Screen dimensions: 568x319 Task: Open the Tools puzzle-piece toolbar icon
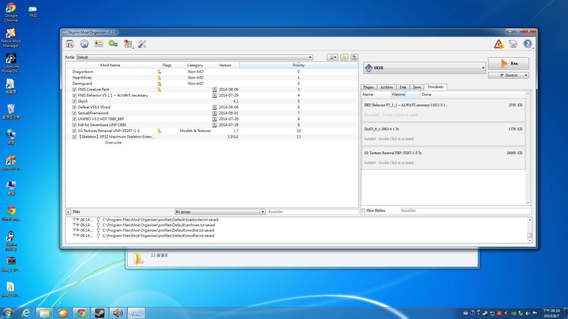point(128,44)
